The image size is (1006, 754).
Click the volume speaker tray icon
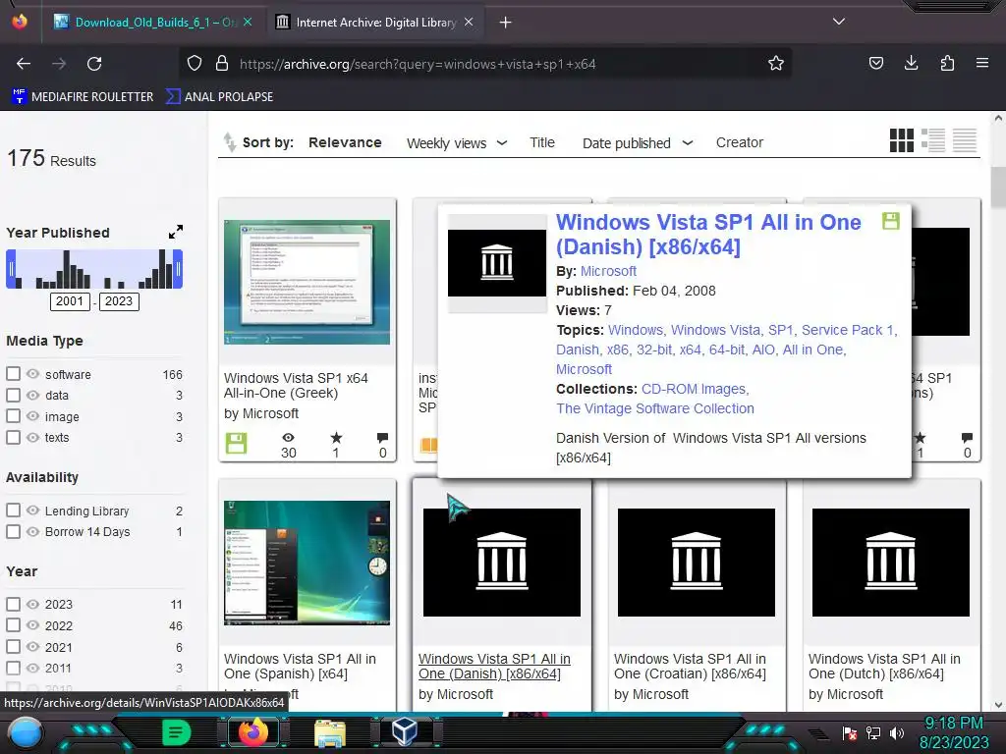(897, 732)
